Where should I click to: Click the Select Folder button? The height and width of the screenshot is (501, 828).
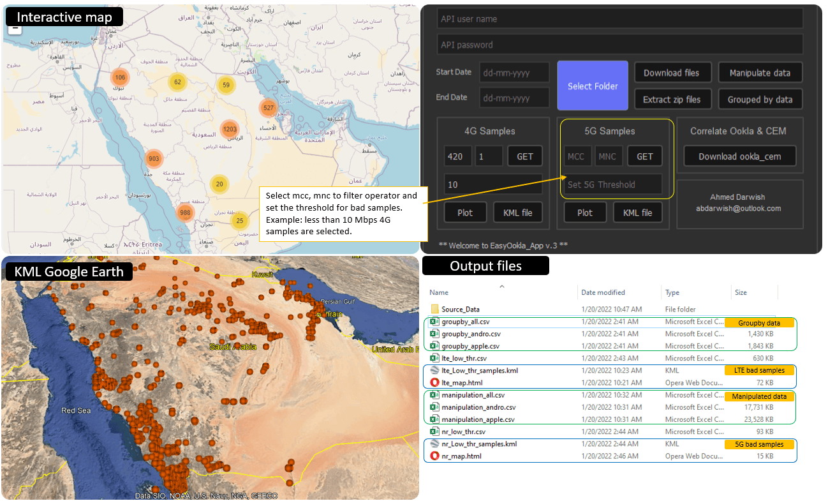pos(592,85)
